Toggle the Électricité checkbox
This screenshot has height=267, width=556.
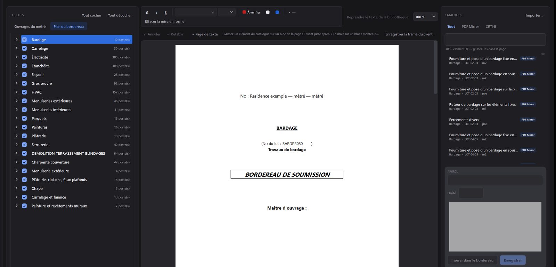click(24, 57)
